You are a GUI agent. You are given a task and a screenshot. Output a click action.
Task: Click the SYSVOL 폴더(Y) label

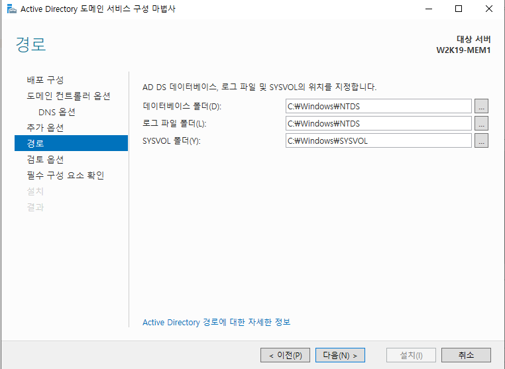click(x=172, y=140)
